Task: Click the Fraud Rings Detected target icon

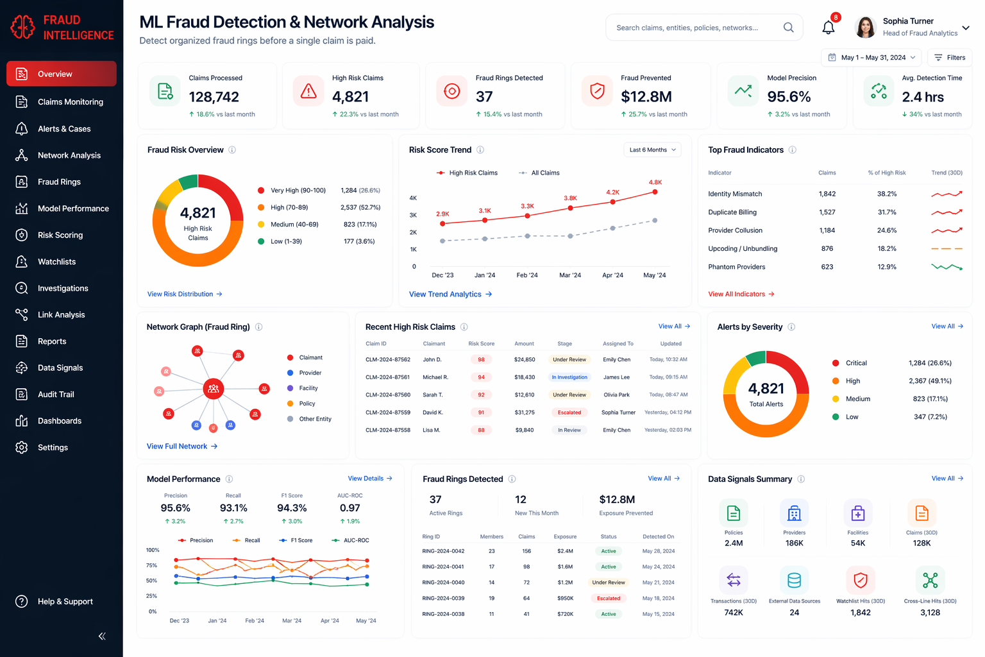Action: 452,91
